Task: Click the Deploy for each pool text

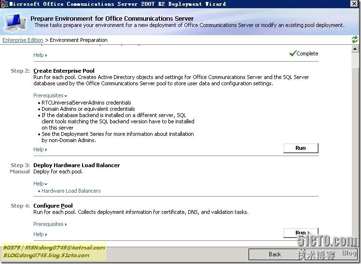Action: click(58, 172)
